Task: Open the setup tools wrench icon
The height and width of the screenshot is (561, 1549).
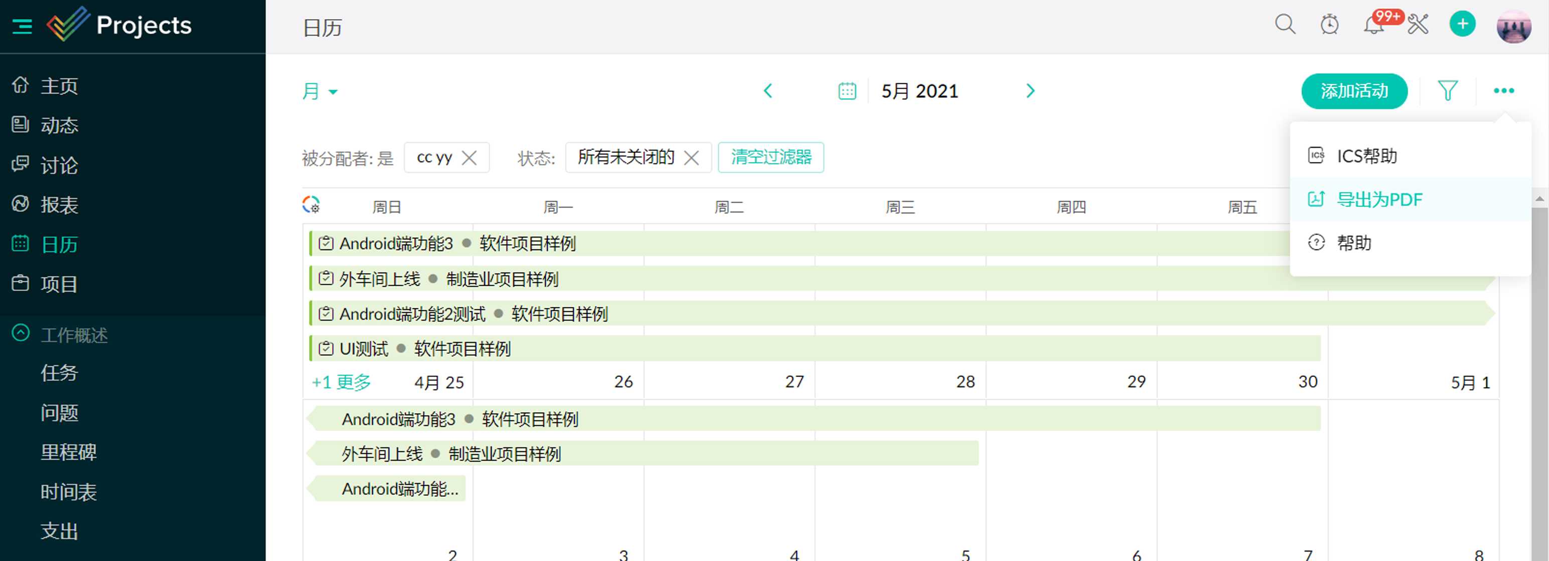Action: coord(1417,25)
